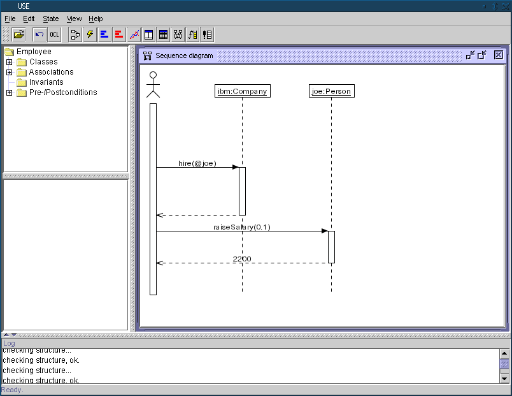Expand the Classes tree node
The height and width of the screenshot is (396, 512).
(x=10, y=62)
